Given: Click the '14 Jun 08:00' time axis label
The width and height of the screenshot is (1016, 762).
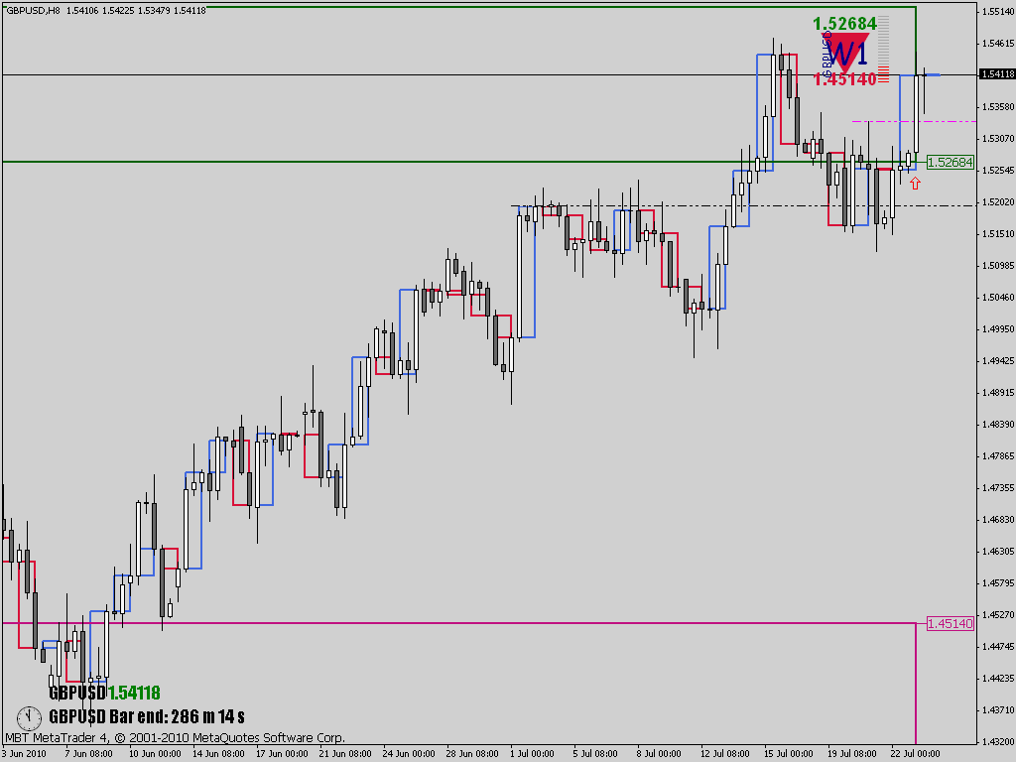Looking at the screenshot, I should point(218,754).
